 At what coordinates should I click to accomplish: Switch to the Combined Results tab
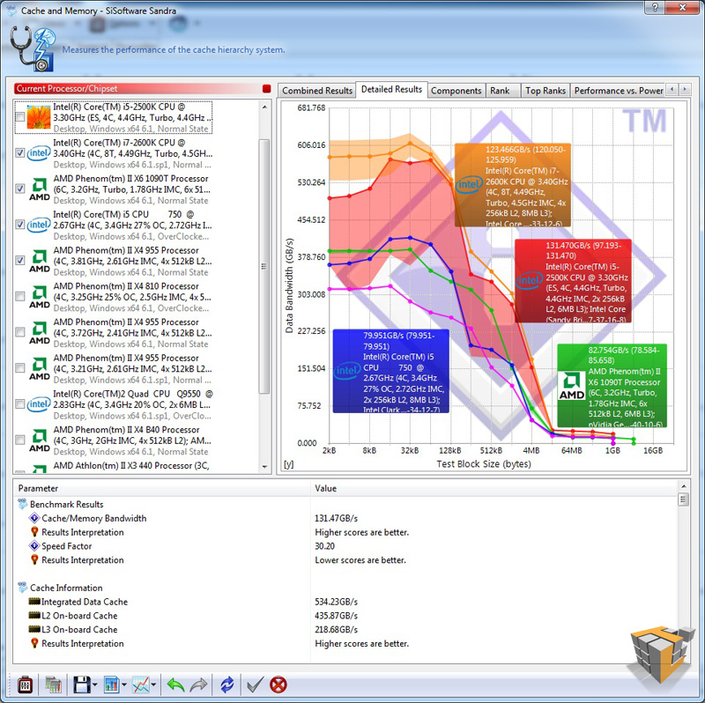tap(317, 91)
